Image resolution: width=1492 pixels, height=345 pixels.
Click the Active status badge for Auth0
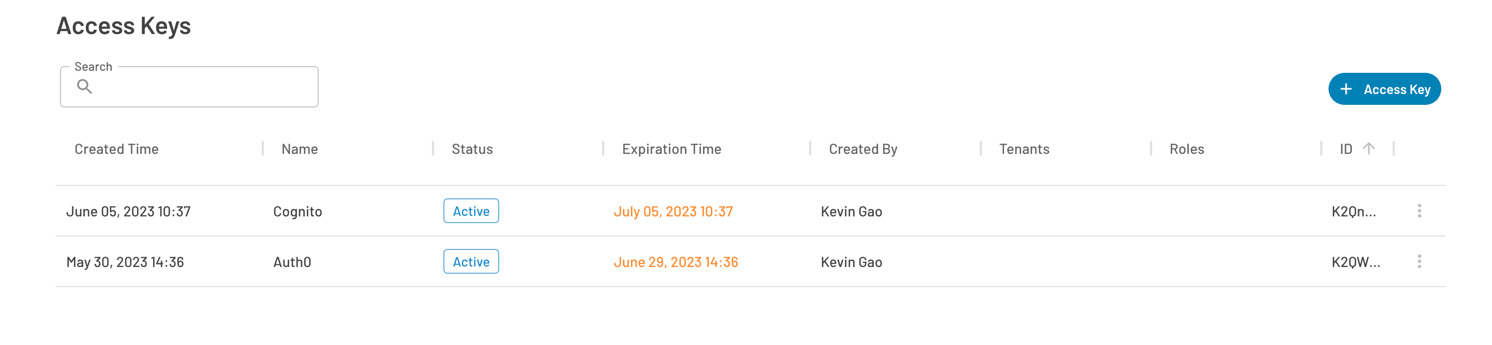471,262
